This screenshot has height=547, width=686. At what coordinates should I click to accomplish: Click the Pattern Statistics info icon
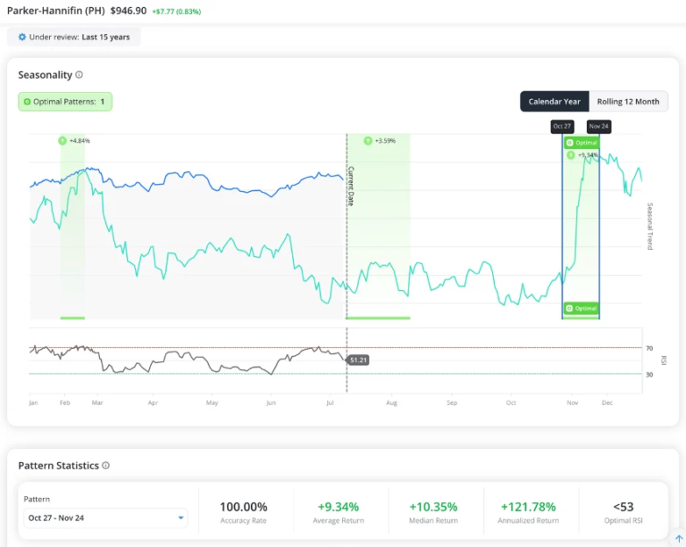pyautogui.click(x=106, y=465)
